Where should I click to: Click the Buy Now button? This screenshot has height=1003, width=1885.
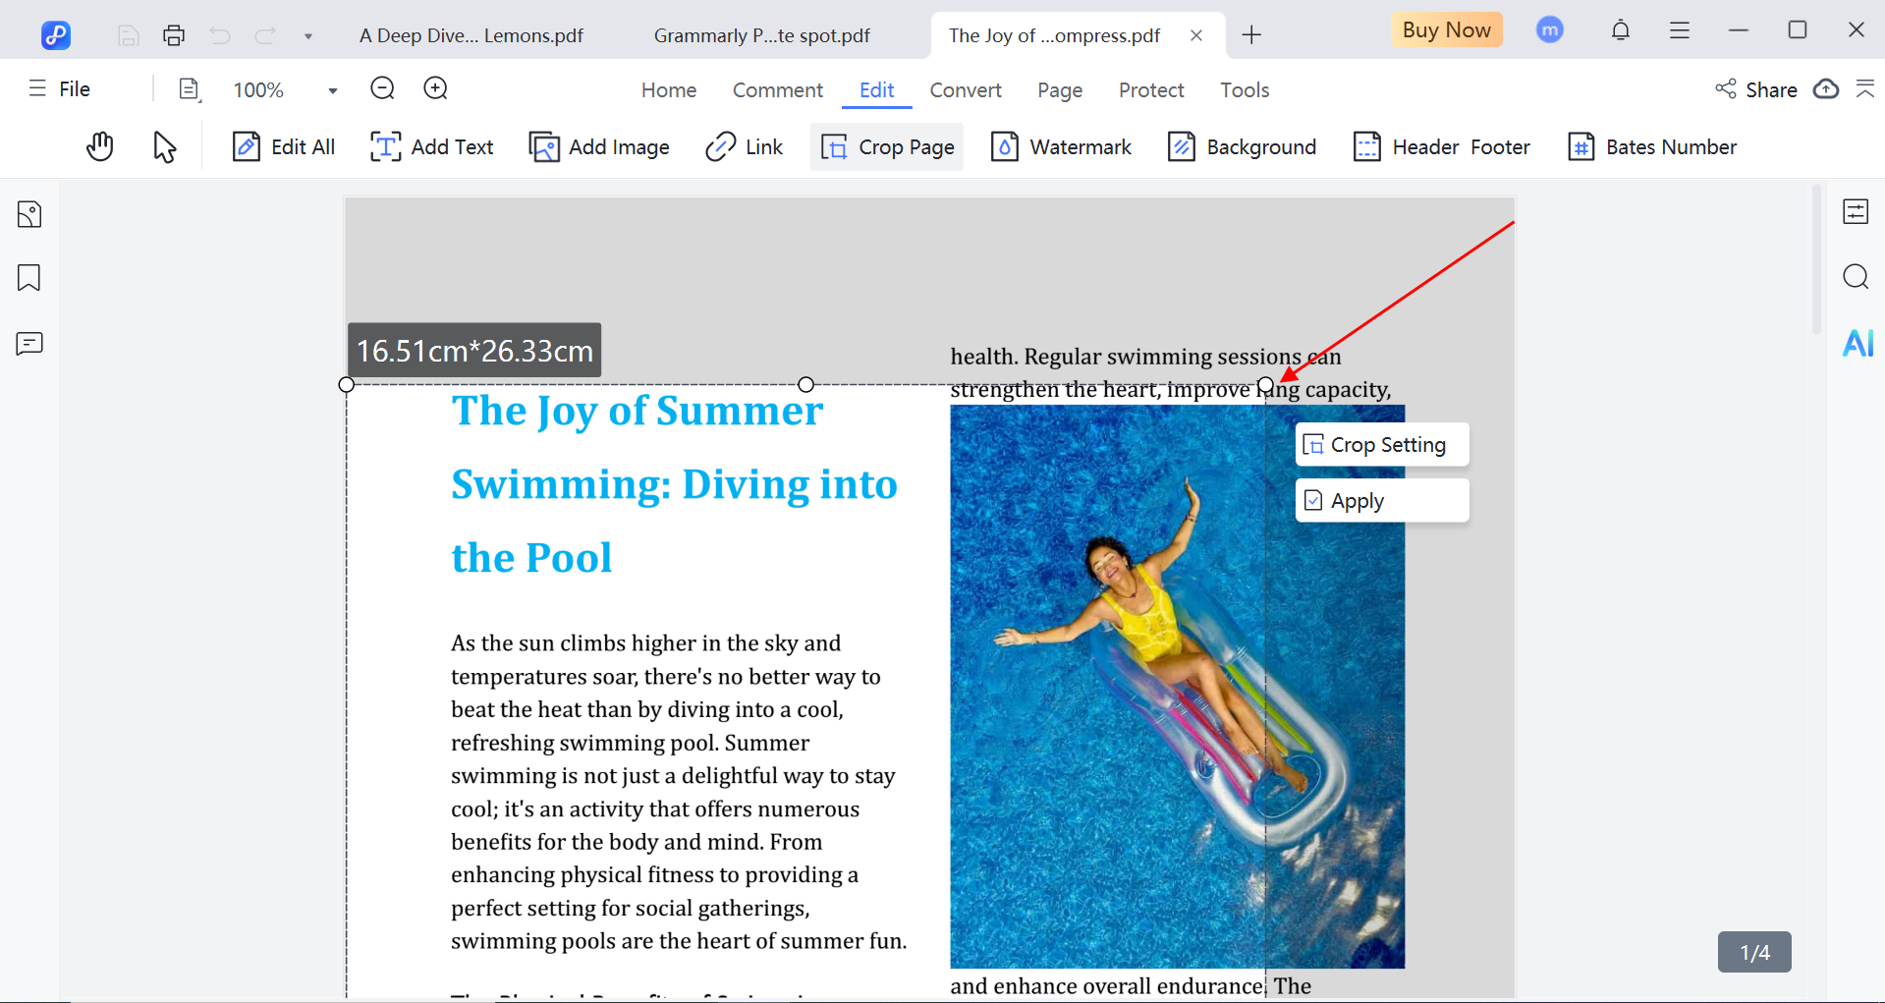click(x=1446, y=30)
